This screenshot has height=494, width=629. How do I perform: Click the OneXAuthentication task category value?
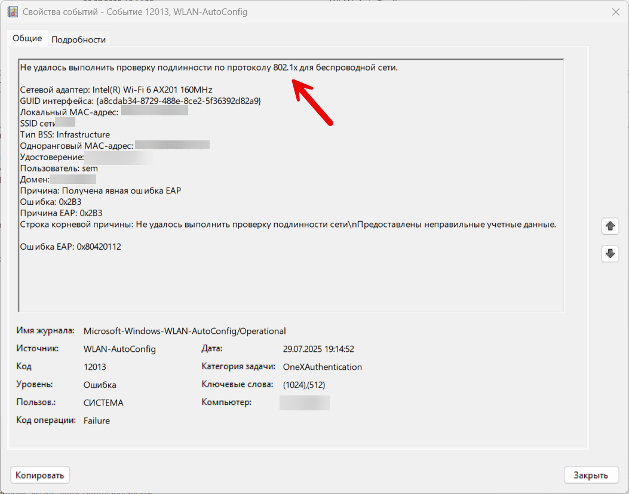[x=322, y=367]
